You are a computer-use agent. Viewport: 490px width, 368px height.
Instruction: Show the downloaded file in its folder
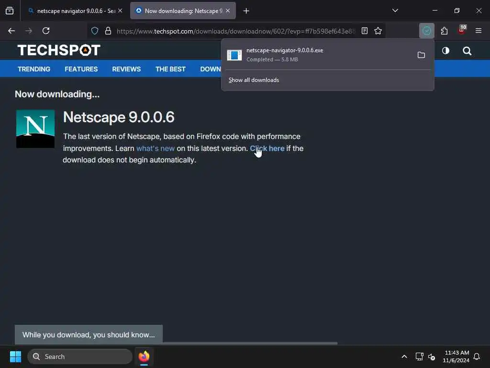(421, 55)
